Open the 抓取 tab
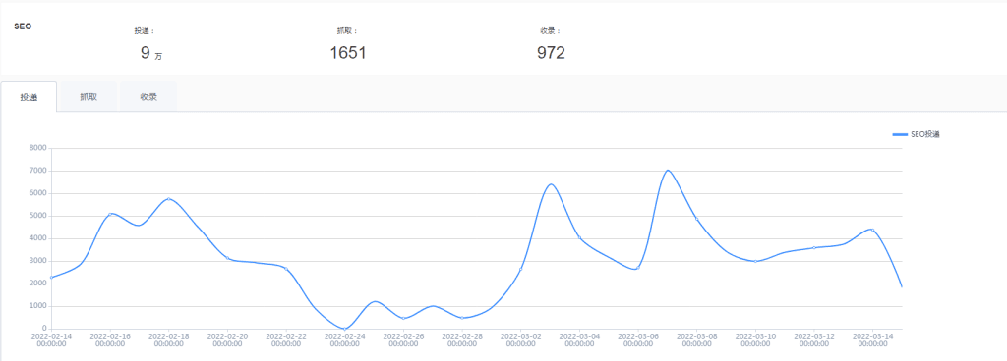The width and height of the screenshot is (1007, 361). click(x=89, y=97)
